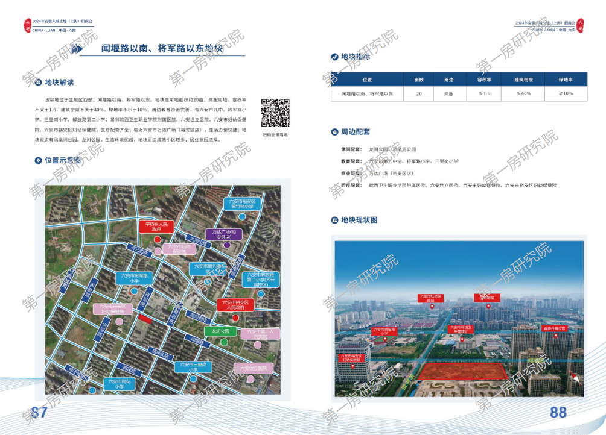This screenshot has width=606, height=435.
Task: Click the 六安市三里岗小学 map label
Action: pos(193,367)
